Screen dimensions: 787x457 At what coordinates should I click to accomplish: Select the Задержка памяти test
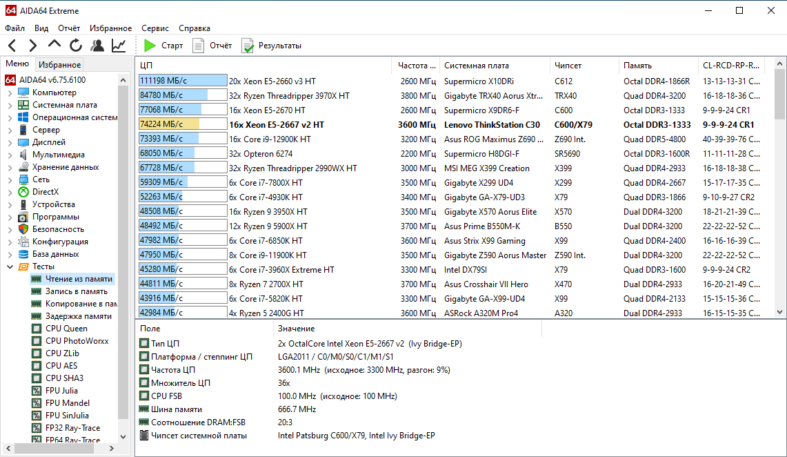click(79, 316)
